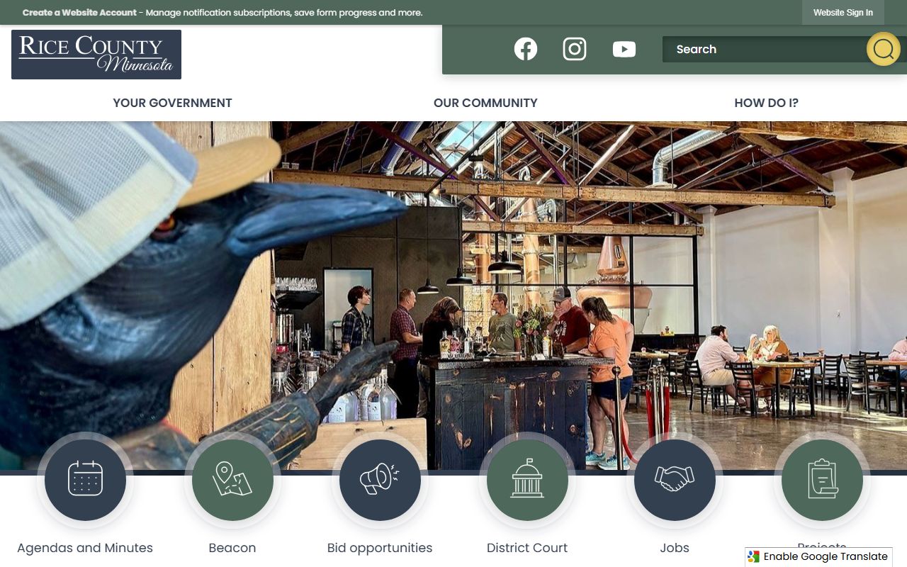Image resolution: width=907 pixels, height=567 pixels.
Task: Expand the How Do I? menu
Action: click(766, 103)
